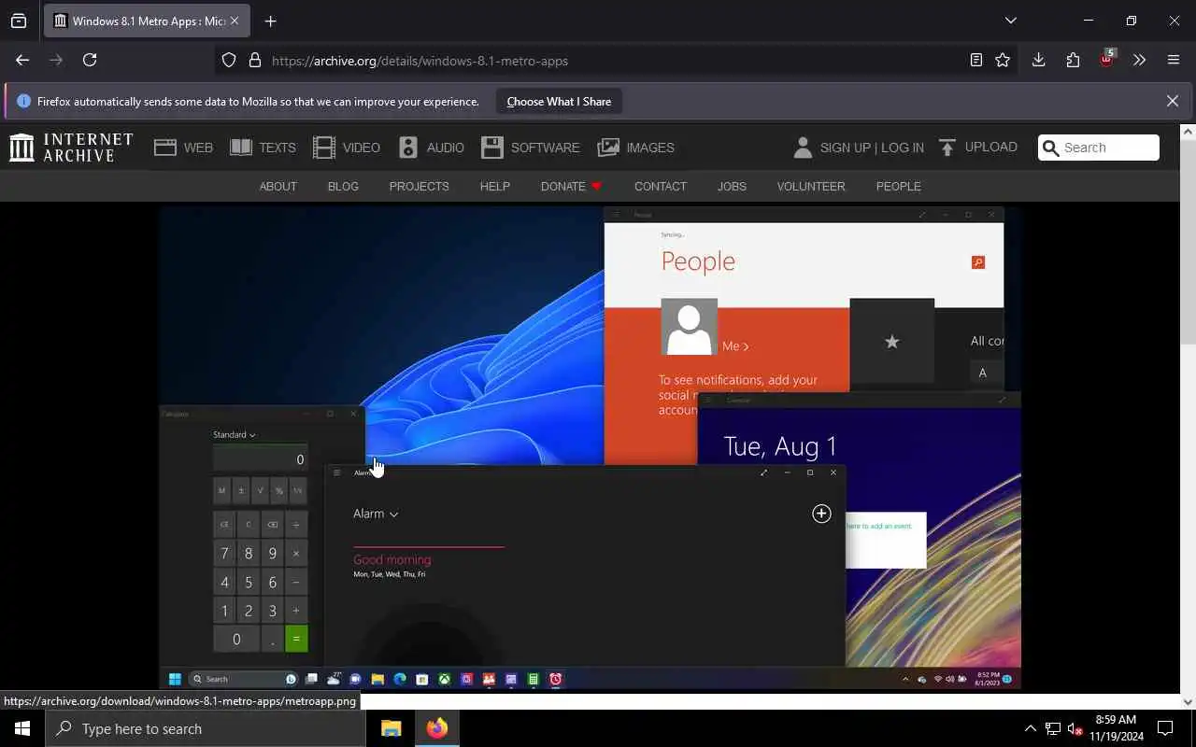This screenshot has height=747, width=1196.
Task: Focus the Internet Archive search box
Action: [1099, 148]
